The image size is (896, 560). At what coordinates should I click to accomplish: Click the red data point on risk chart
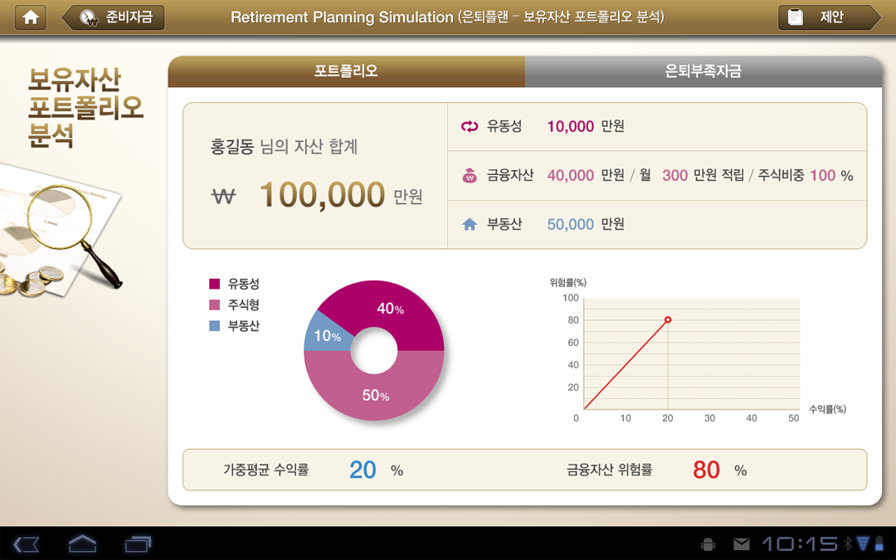pyautogui.click(x=667, y=320)
